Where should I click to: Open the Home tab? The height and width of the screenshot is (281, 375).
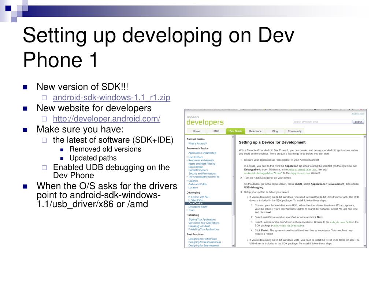[196, 131]
